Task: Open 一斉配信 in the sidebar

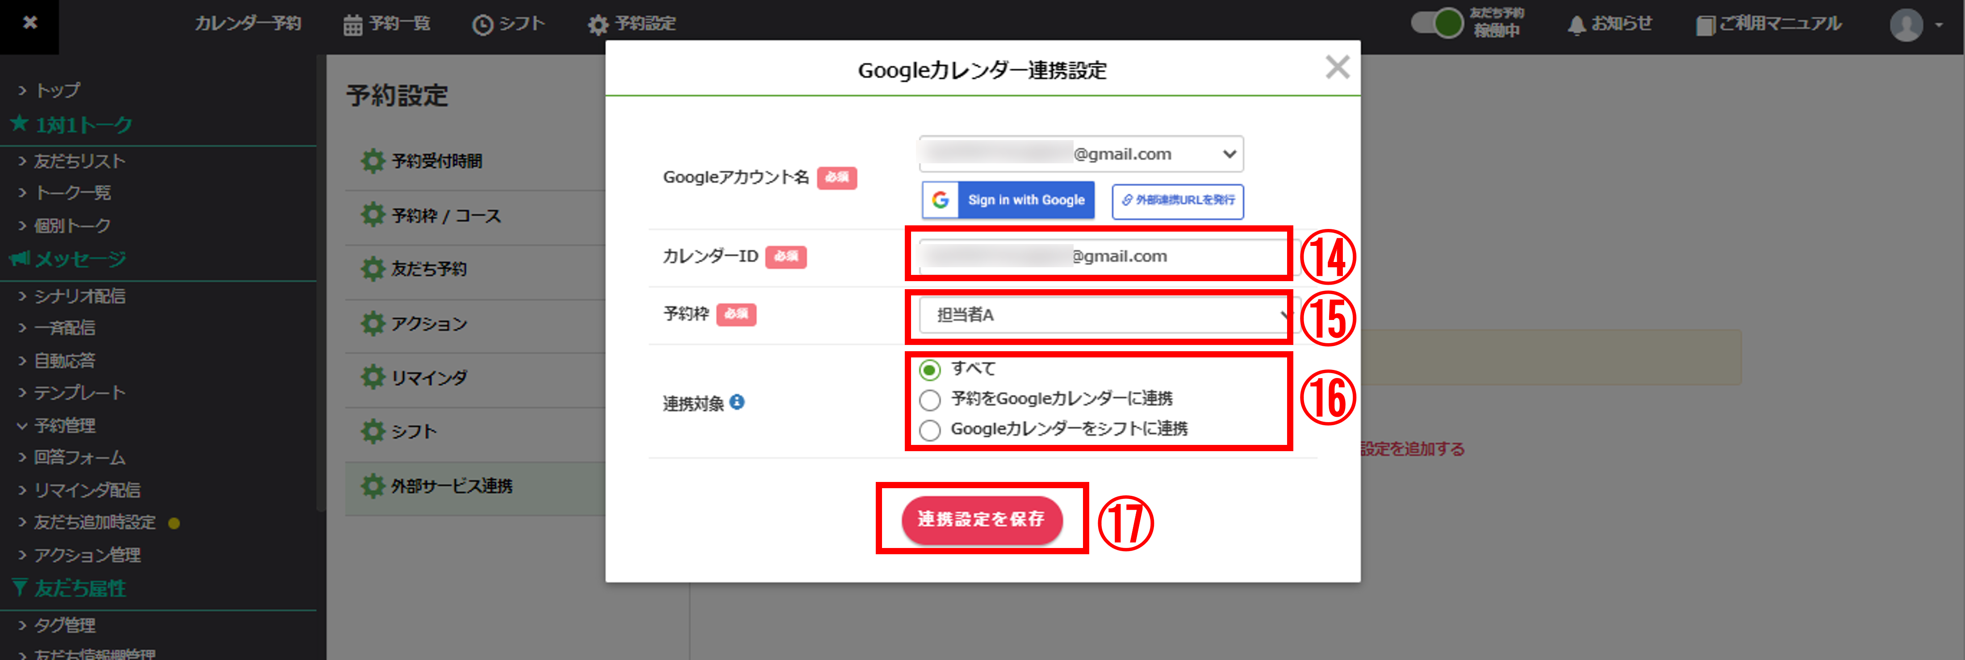Action: pos(65,328)
